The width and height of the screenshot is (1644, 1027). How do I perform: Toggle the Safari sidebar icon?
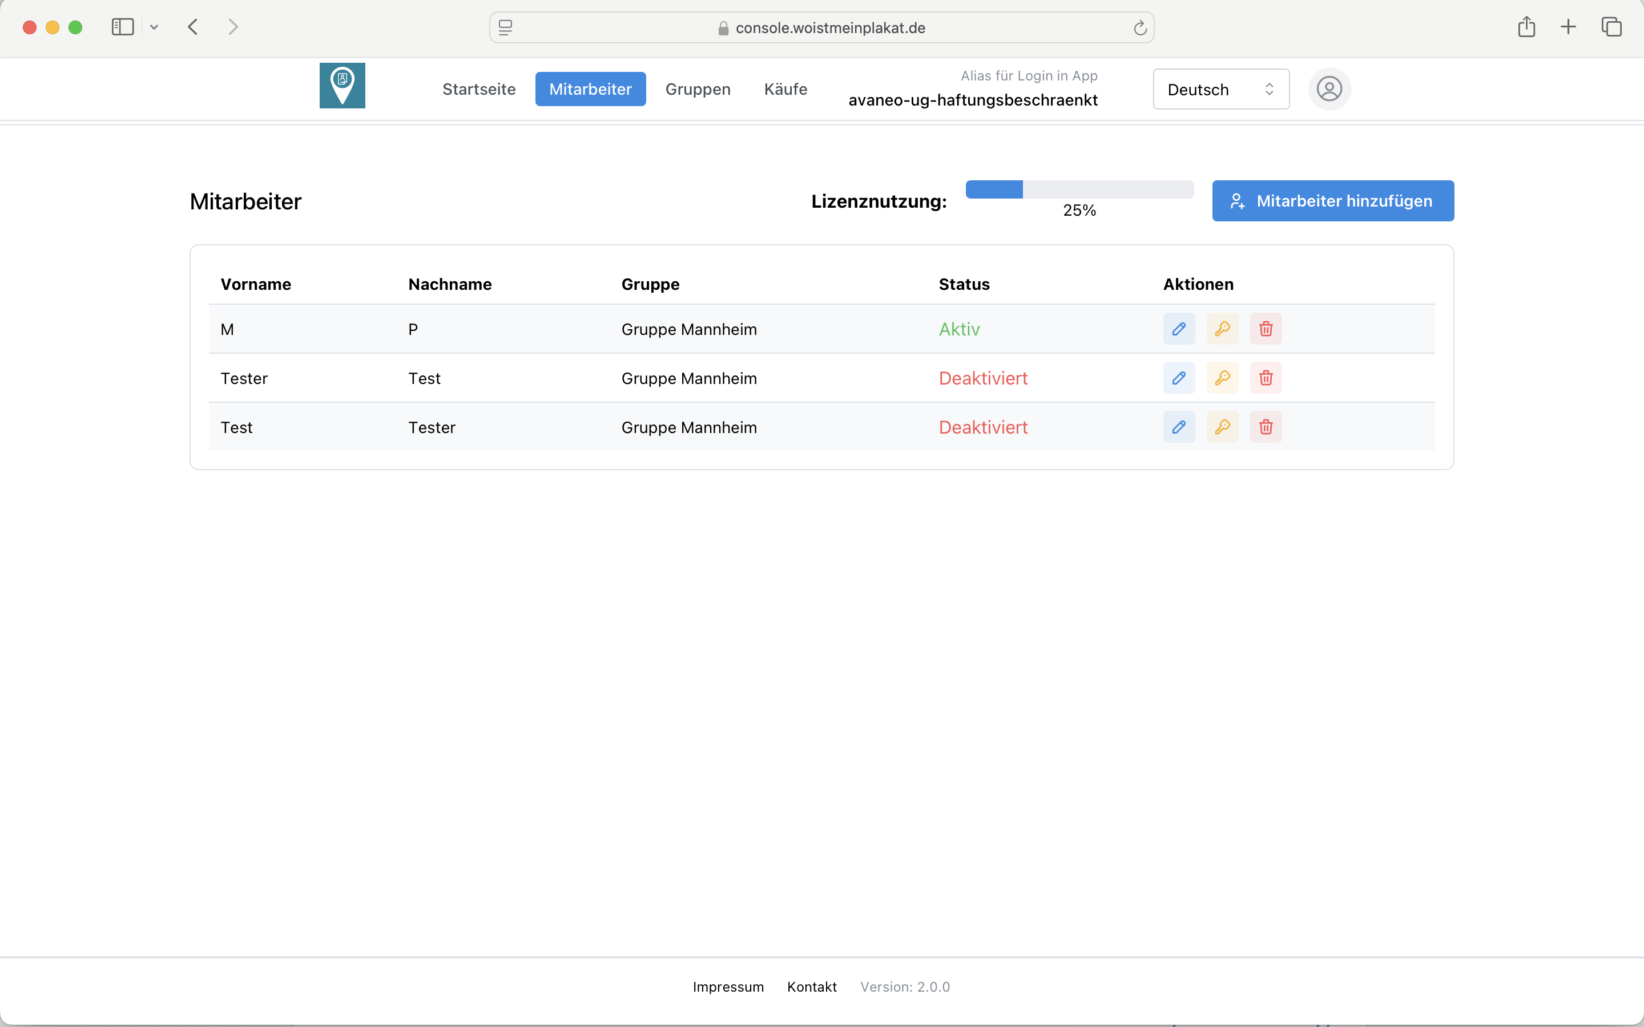click(x=123, y=27)
